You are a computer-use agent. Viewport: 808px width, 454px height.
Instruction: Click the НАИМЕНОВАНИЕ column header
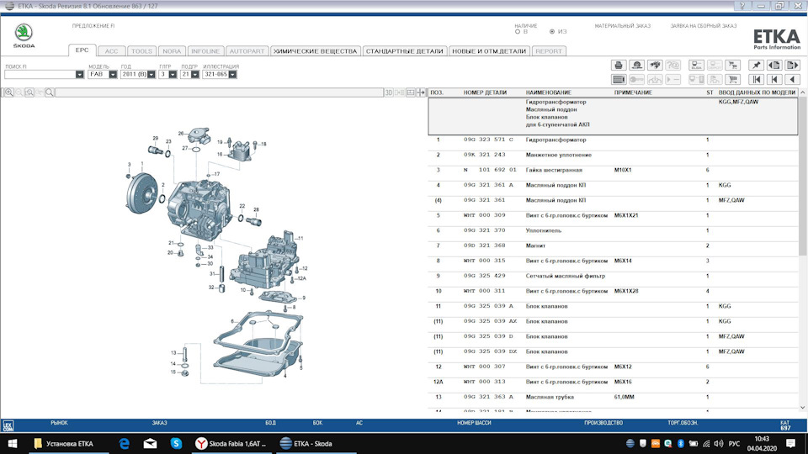pos(548,92)
